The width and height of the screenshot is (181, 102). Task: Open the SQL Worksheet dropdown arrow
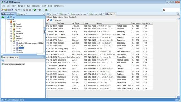tap(49, 10)
